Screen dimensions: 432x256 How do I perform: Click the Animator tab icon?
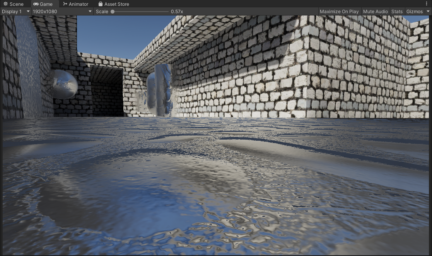[x=65, y=4]
